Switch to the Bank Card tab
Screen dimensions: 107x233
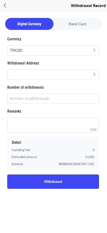coord(78,24)
